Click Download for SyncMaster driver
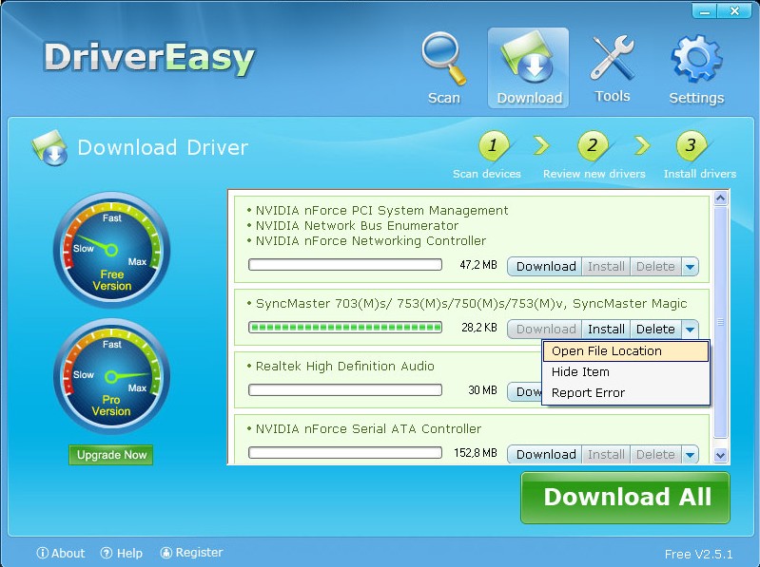This screenshot has width=760, height=567. (x=545, y=329)
